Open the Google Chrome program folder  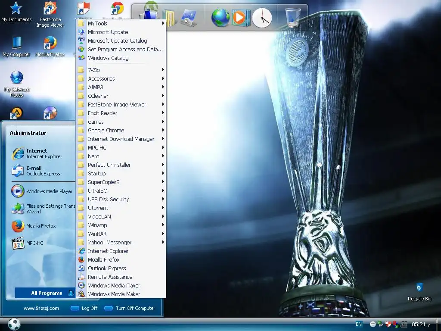click(x=121, y=130)
